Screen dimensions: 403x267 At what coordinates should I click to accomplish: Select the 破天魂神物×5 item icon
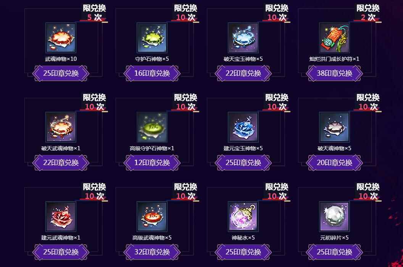tap(334, 127)
